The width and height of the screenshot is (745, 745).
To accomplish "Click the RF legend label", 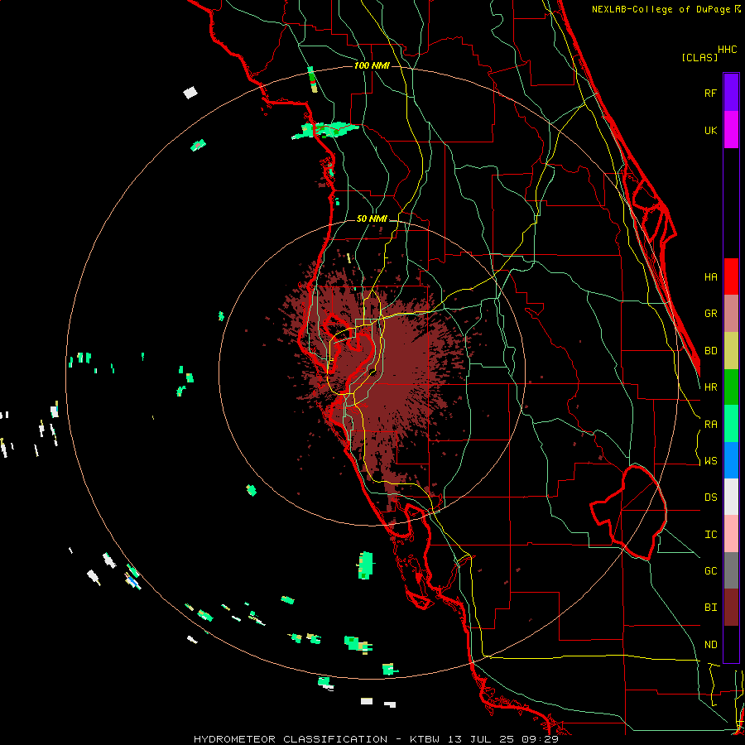I will (710, 93).
